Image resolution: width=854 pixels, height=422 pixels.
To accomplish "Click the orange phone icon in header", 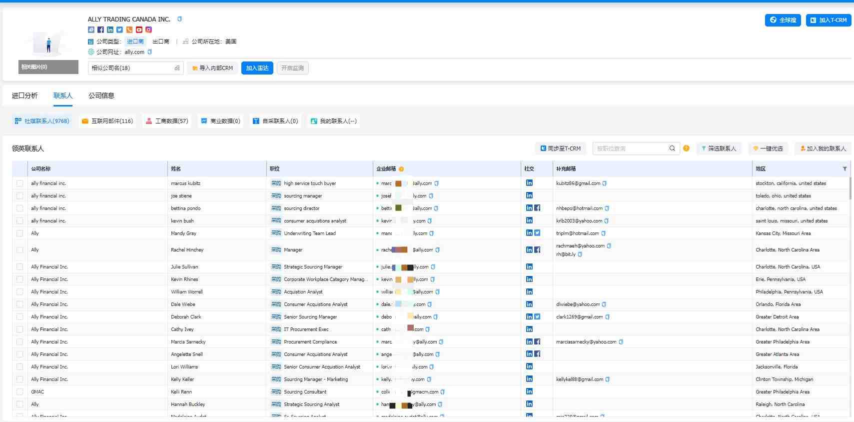I will 129,29.
